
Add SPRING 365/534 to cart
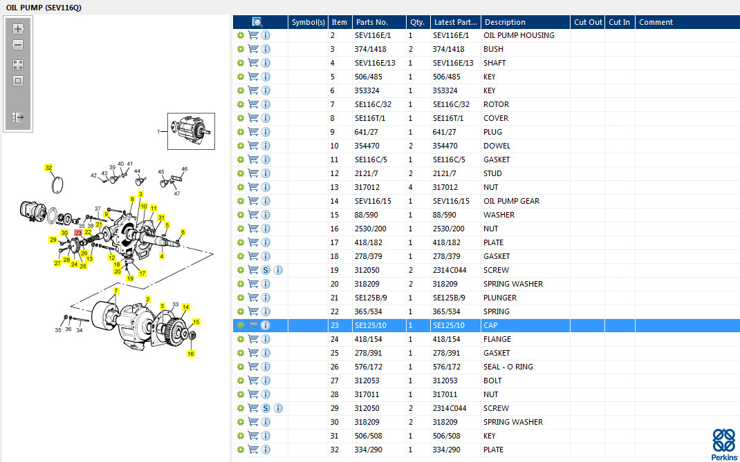click(253, 311)
